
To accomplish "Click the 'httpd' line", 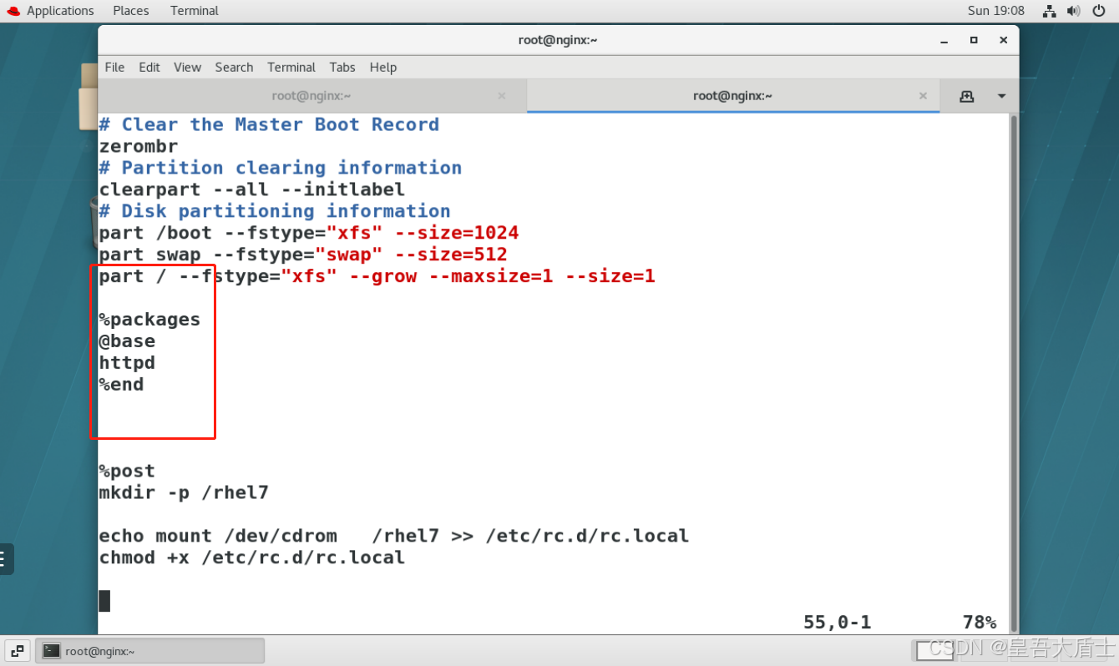I will (x=127, y=363).
